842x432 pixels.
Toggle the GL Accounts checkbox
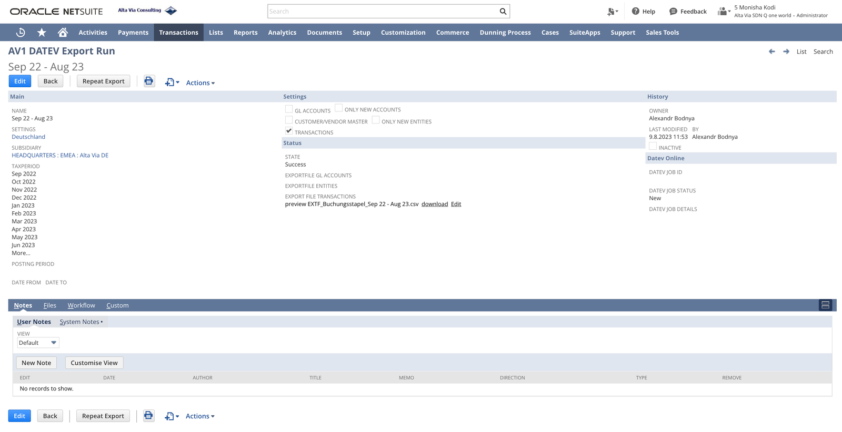[289, 109]
